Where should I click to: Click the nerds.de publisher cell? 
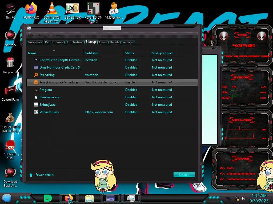tap(91, 60)
